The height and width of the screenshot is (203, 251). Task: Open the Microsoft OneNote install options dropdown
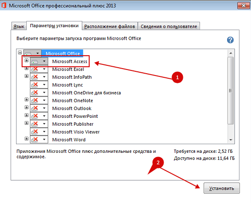click(x=44, y=100)
